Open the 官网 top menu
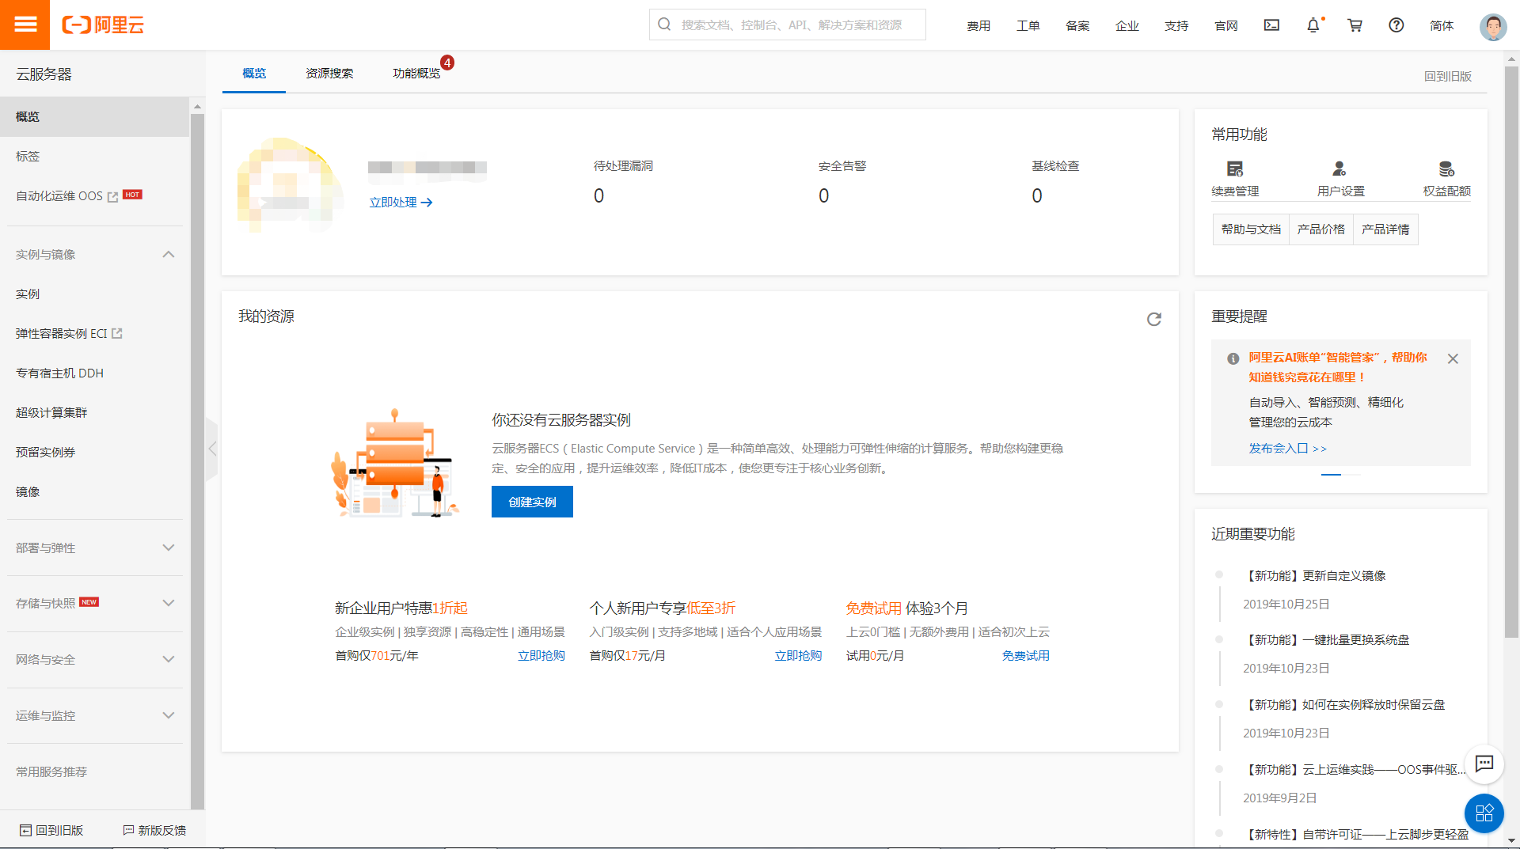 (x=1226, y=25)
